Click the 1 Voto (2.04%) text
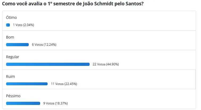This screenshot has height=110, width=201. pos(23,25)
